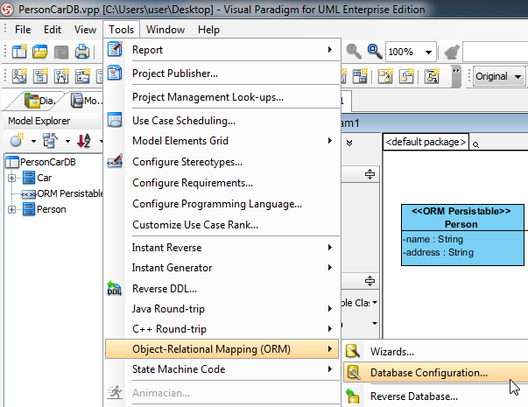The height and width of the screenshot is (407, 528).
Task: Click the new class diagram icon
Action: (40, 76)
